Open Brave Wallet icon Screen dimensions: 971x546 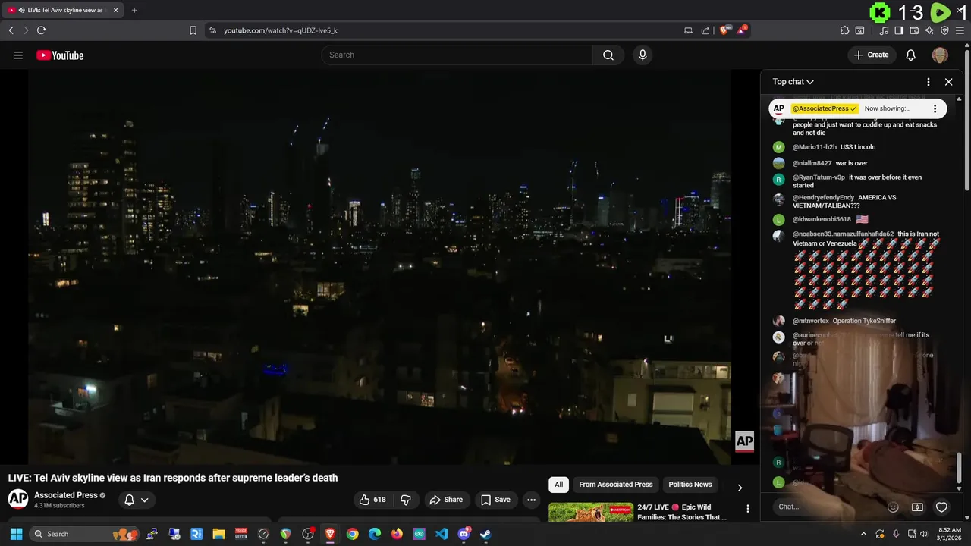(914, 30)
